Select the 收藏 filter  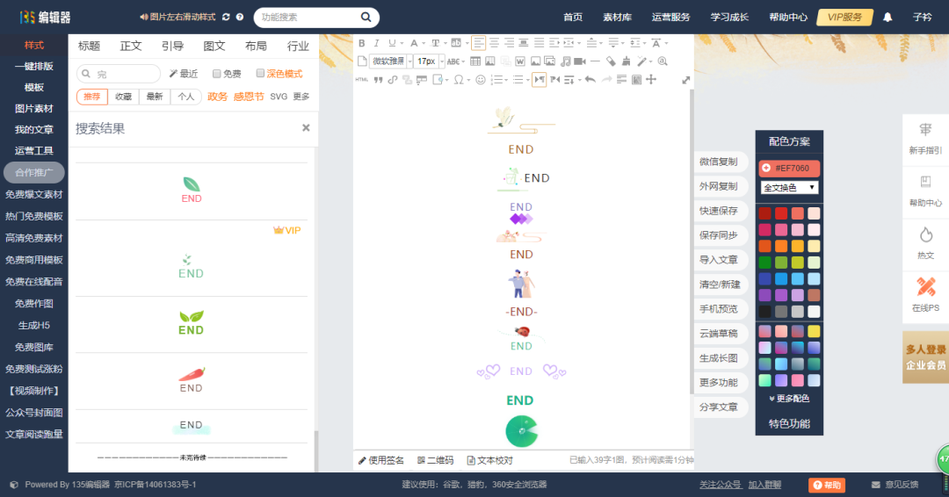[x=124, y=97]
